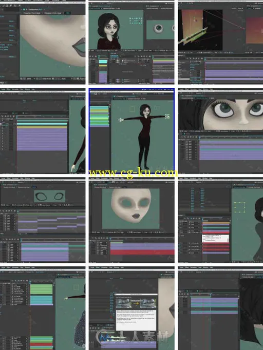
Task: Open the thumbnail showing two eye outline shapes
Action: (43, 220)
